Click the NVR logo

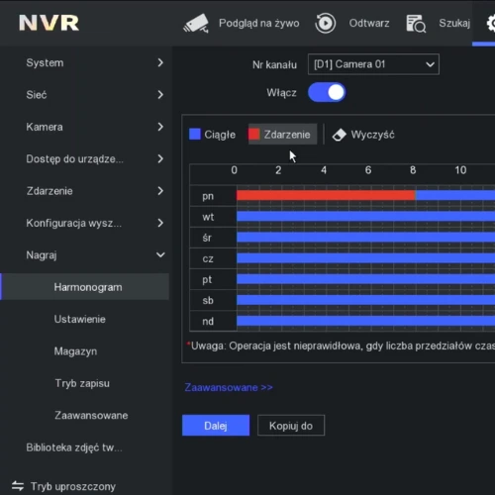pyautogui.click(x=49, y=23)
